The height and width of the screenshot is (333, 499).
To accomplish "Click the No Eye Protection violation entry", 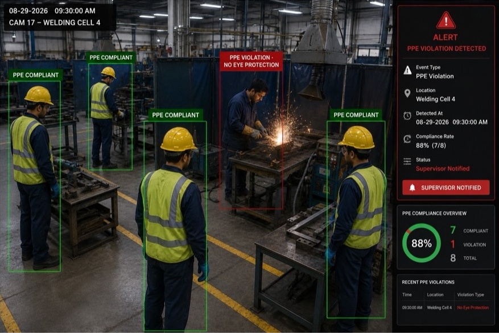I will [x=473, y=307].
